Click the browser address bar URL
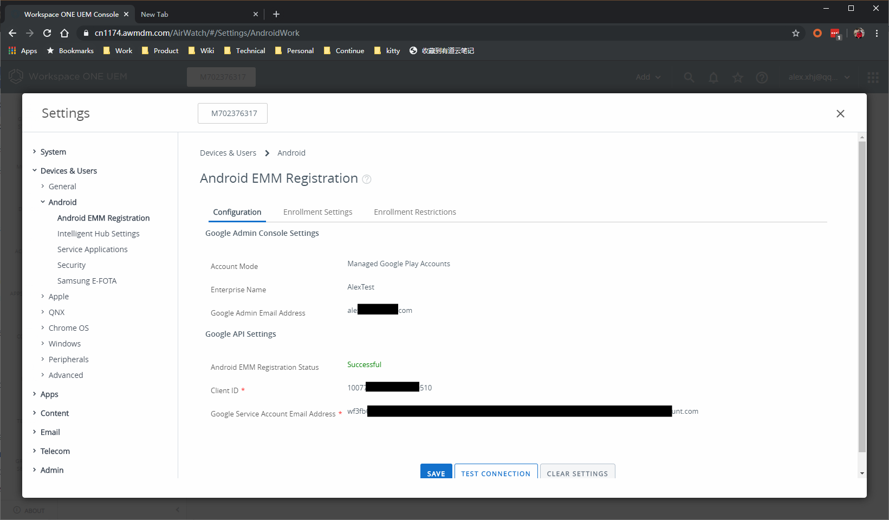The width and height of the screenshot is (889, 520). click(197, 33)
